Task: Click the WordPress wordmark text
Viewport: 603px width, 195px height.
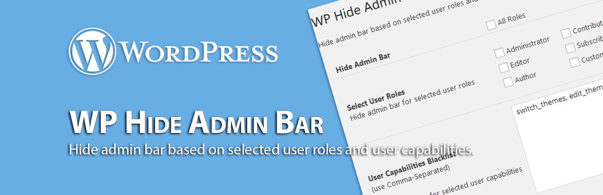Action: pyautogui.click(x=199, y=52)
